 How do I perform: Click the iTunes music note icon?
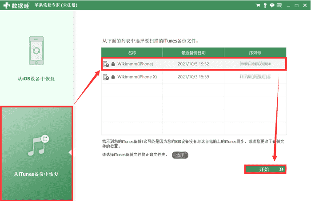pyautogui.click(x=39, y=145)
